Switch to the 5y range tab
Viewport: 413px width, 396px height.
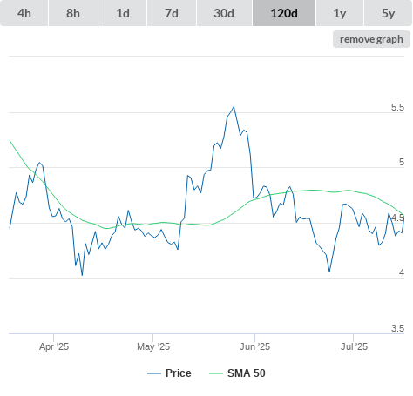click(388, 13)
